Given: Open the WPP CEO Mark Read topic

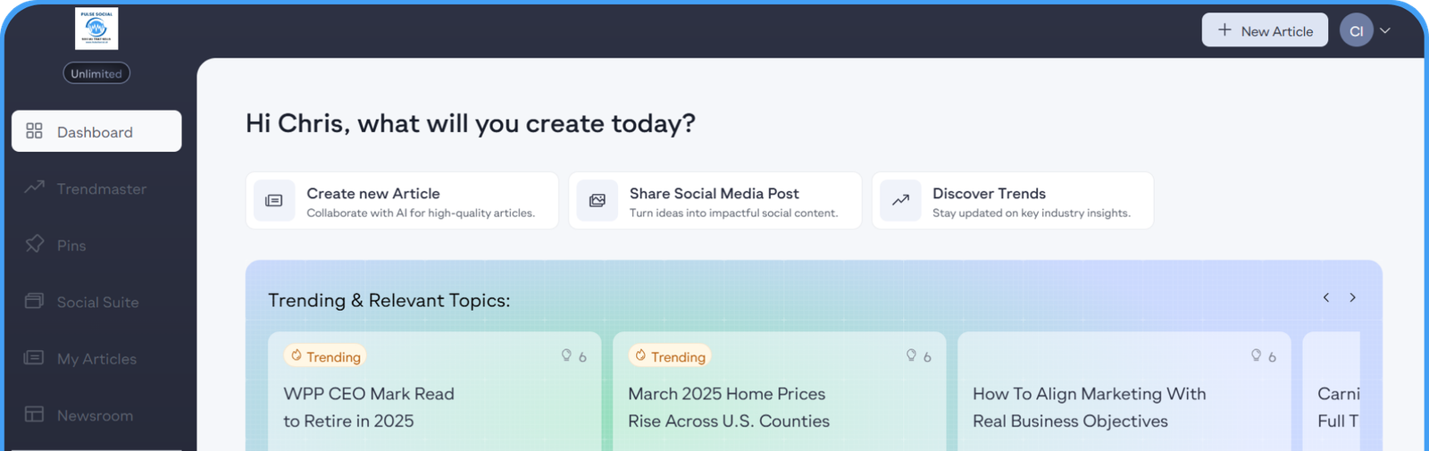Looking at the screenshot, I should click(x=369, y=406).
